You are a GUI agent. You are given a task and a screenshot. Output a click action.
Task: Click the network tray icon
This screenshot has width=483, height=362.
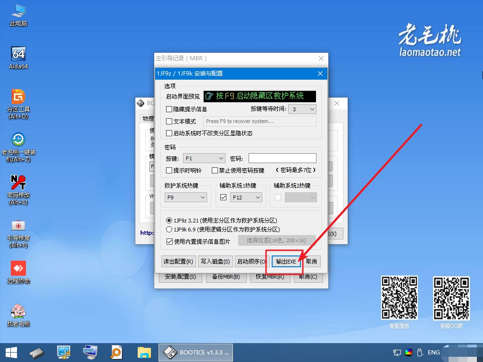(397, 353)
